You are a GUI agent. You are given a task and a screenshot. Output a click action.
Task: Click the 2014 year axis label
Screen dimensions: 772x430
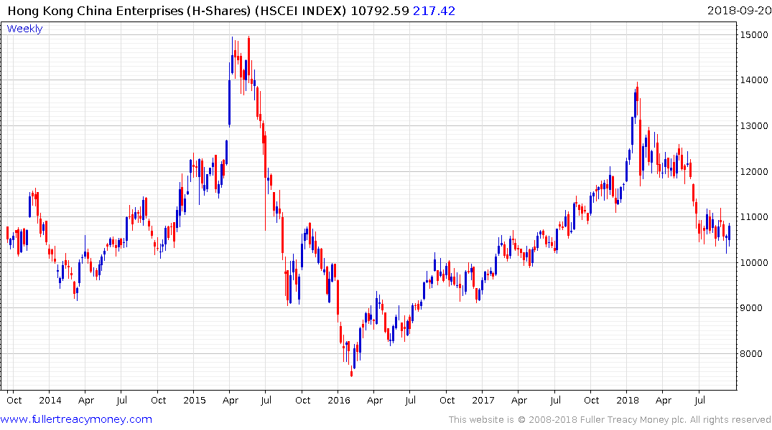(x=50, y=400)
